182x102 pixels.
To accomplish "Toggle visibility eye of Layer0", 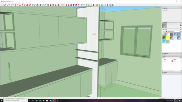I will 163,61.
